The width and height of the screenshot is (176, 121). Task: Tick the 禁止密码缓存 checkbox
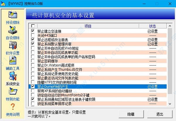[33, 61]
